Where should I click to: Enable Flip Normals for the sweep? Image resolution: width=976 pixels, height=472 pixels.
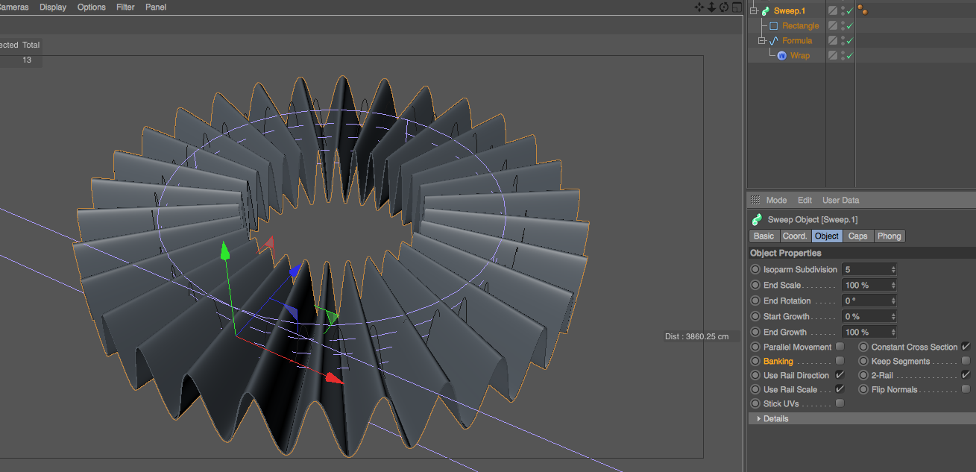point(966,389)
